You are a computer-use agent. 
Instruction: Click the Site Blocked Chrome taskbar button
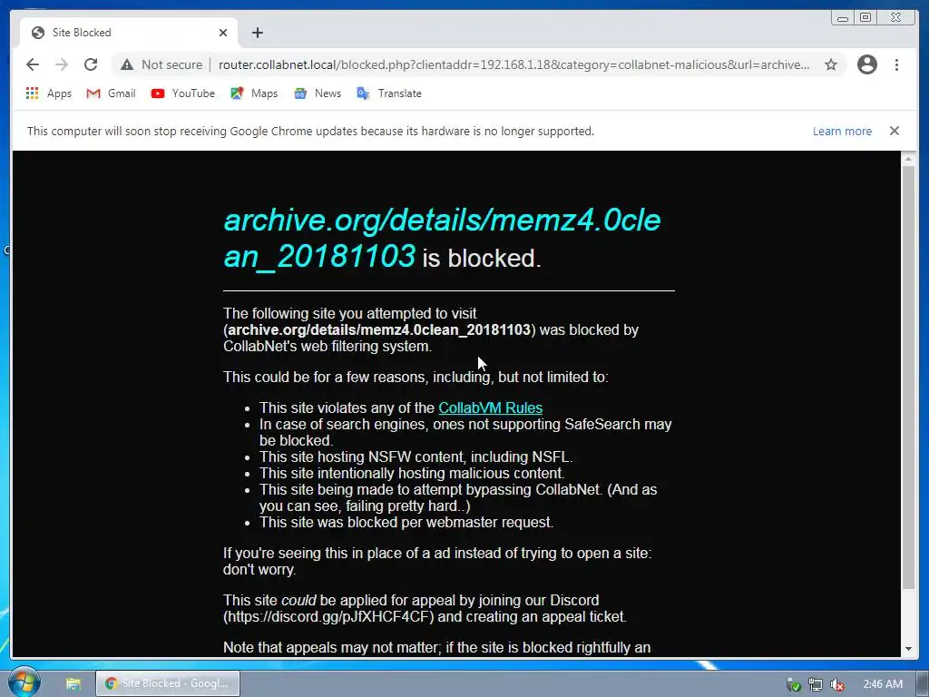coord(168,683)
